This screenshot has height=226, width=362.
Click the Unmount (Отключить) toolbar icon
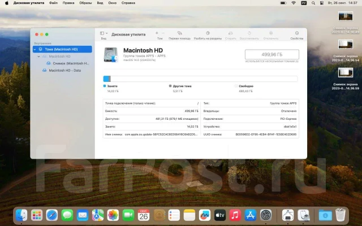click(x=271, y=33)
